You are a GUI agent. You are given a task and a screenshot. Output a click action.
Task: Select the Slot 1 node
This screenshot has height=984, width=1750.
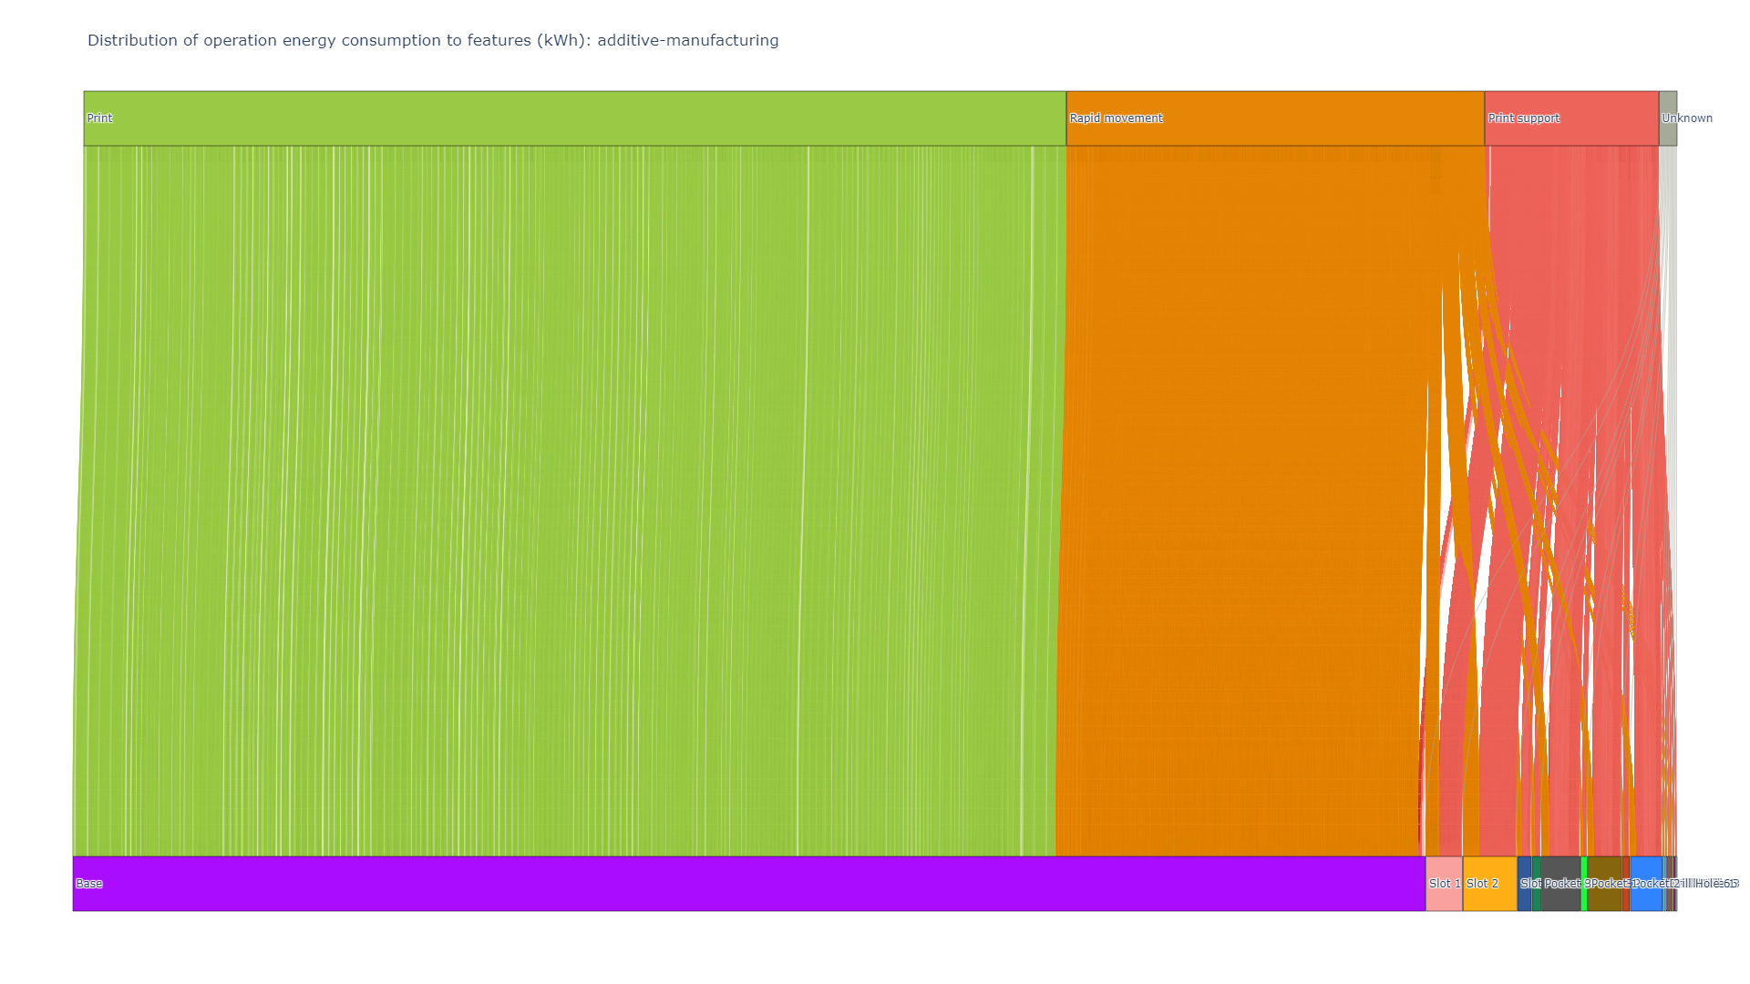pyautogui.click(x=1443, y=883)
